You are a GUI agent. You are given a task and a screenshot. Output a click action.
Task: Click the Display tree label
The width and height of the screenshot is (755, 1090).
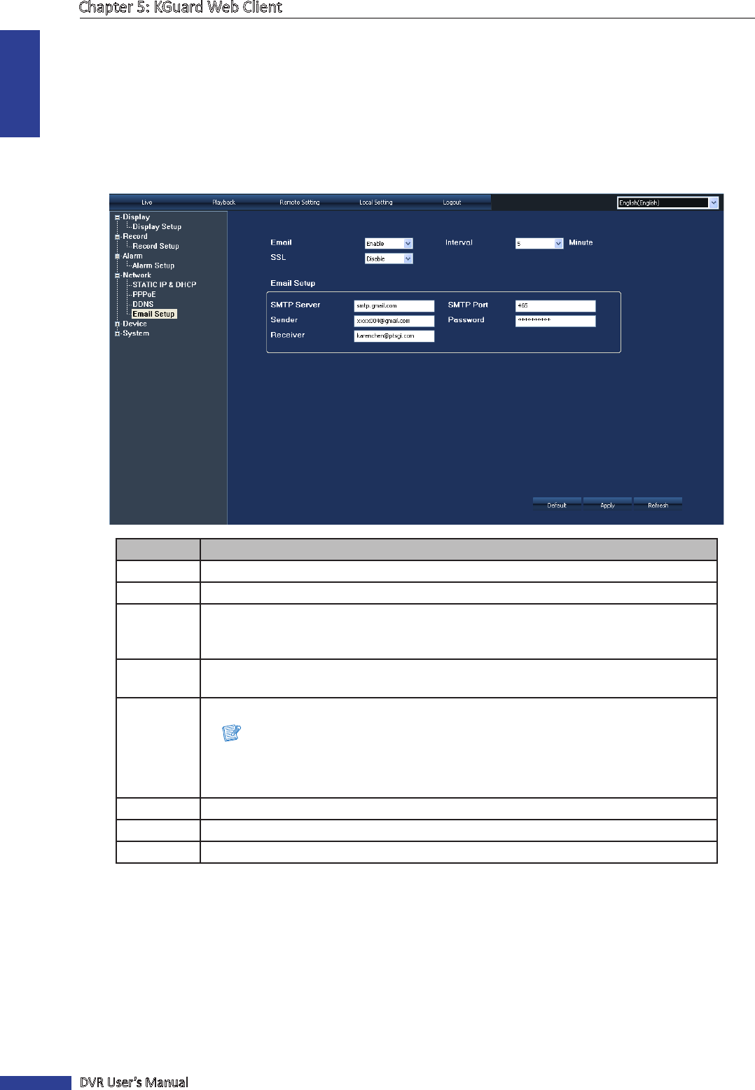pyautogui.click(x=136, y=217)
